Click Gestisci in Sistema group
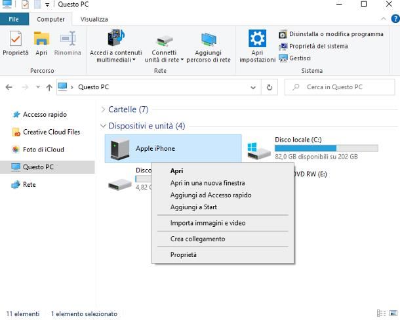Screen dimensions: 400x320 coord(294,58)
